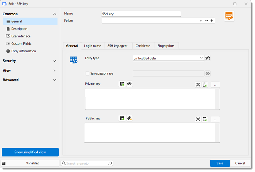Click the Save button
This screenshot has height=172, width=255.
click(220, 163)
